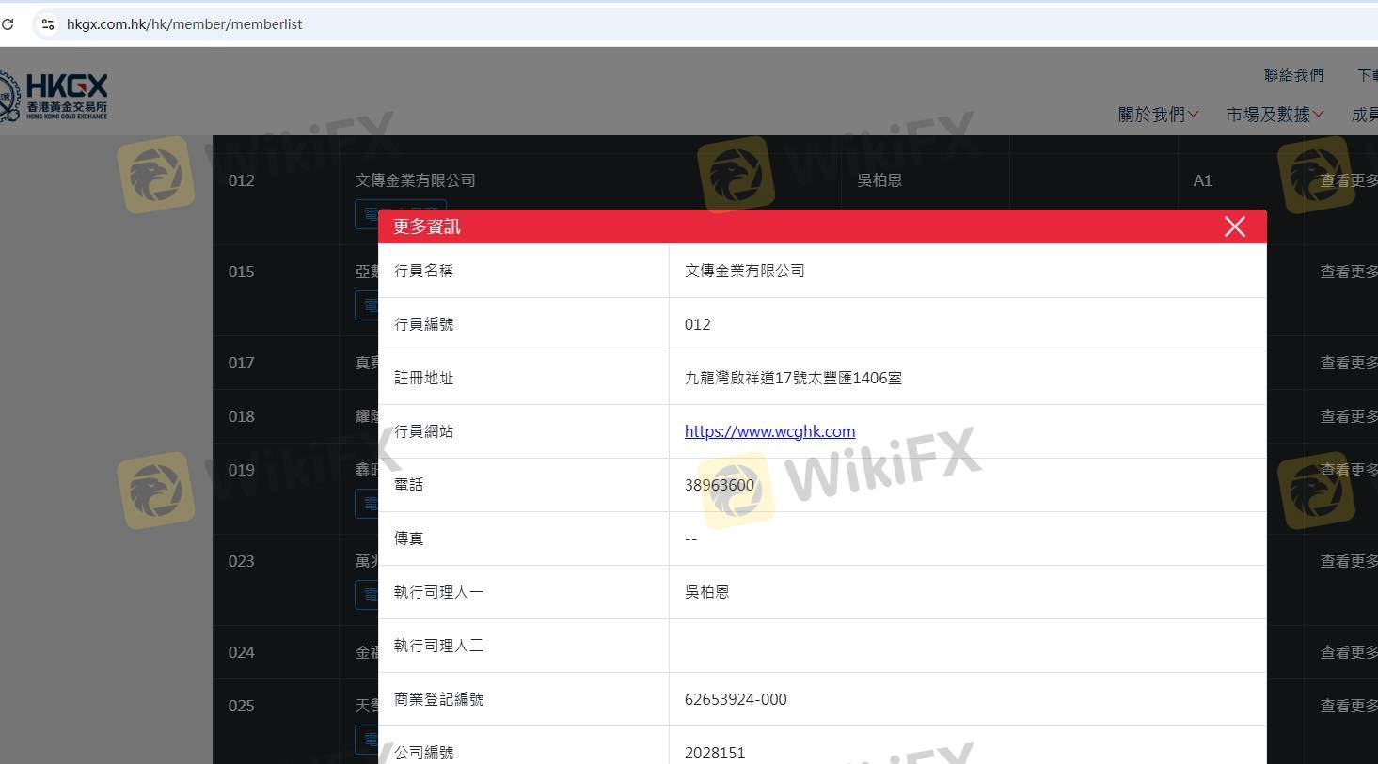The width and height of the screenshot is (1378, 764).
Task: Click 文傳金業有限公司 in background table row 012
Action: click(x=415, y=180)
